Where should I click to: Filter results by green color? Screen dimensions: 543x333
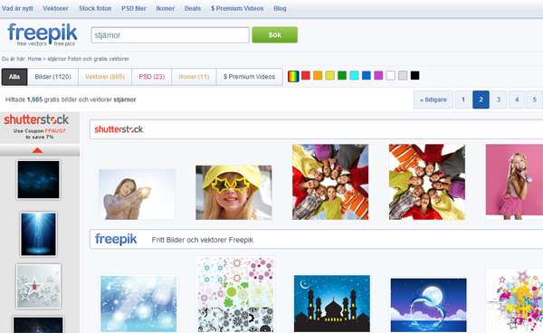pyautogui.click(x=342, y=75)
